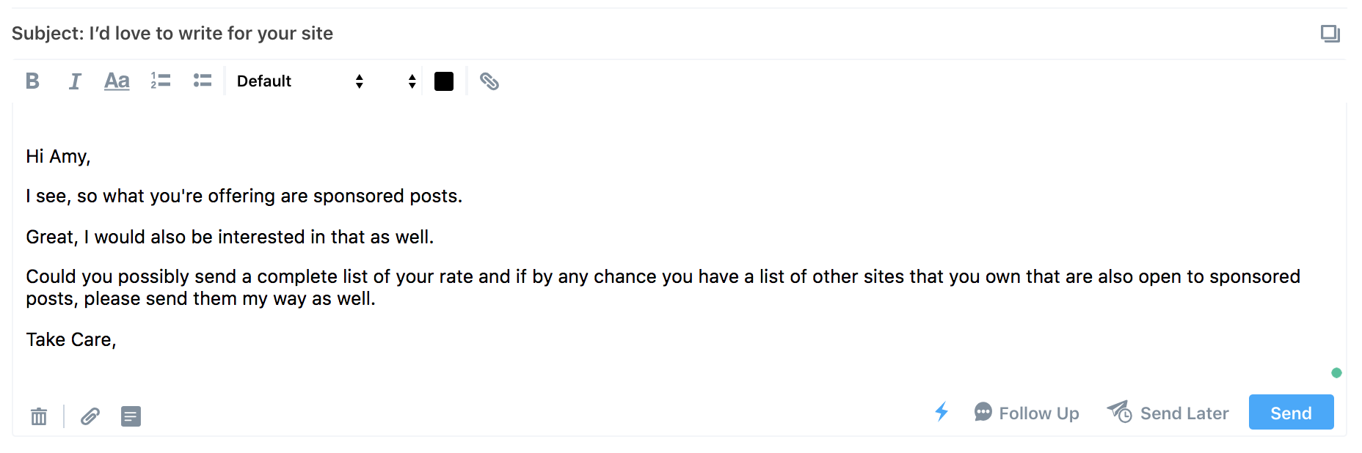Open the templates document icon

point(131,416)
